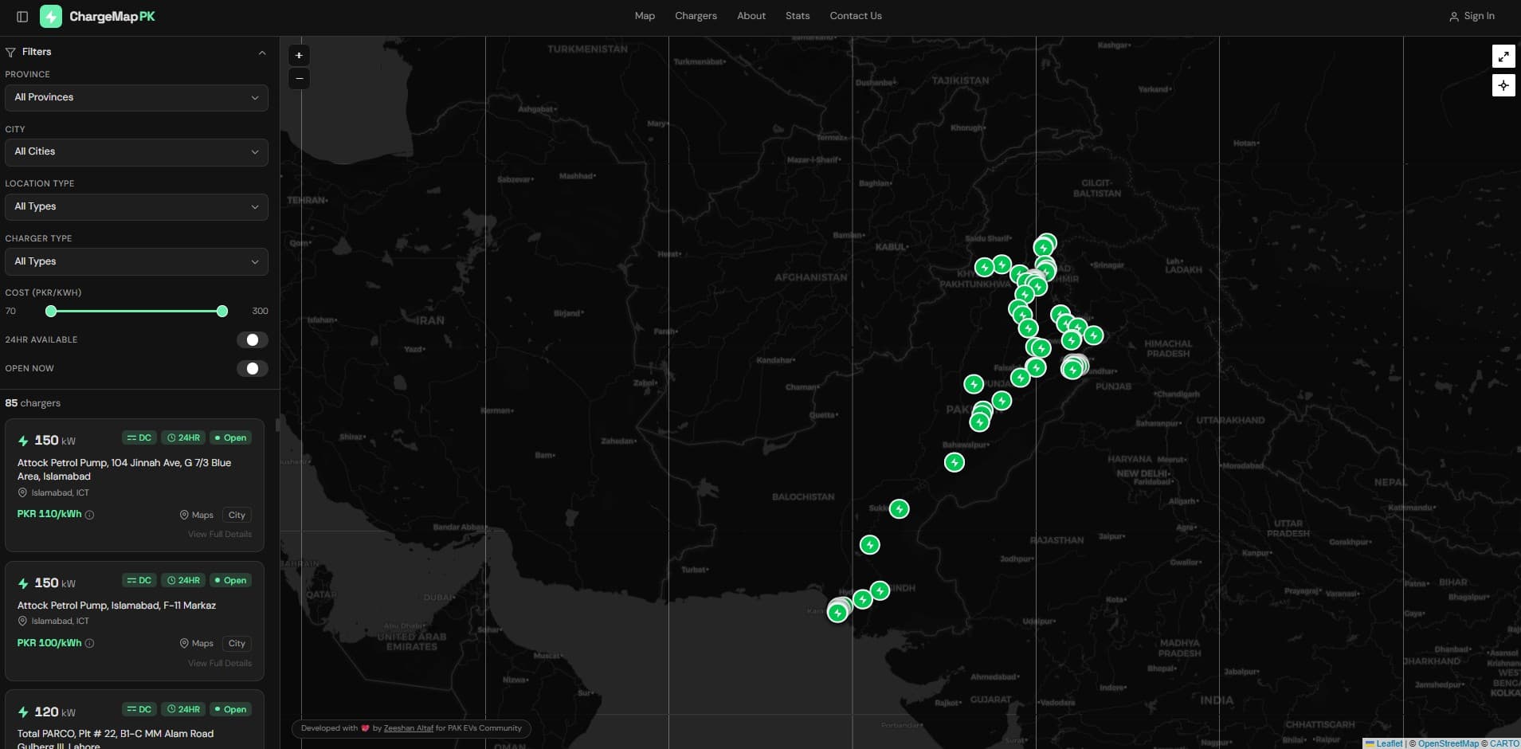Select charger marker near Bahawalpur
This screenshot has height=749, width=1521.
pyautogui.click(x=954, y=462)
